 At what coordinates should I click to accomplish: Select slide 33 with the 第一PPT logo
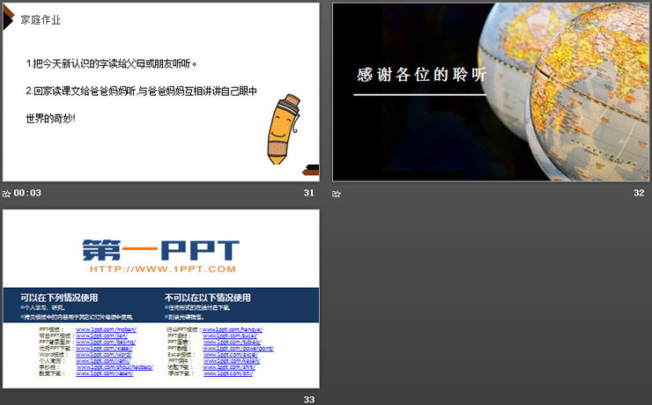click(161, 298)
